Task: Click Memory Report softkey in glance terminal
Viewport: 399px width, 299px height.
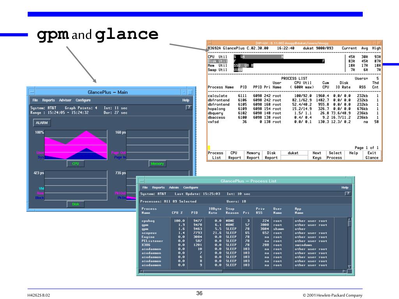Action: click(253, 155)
